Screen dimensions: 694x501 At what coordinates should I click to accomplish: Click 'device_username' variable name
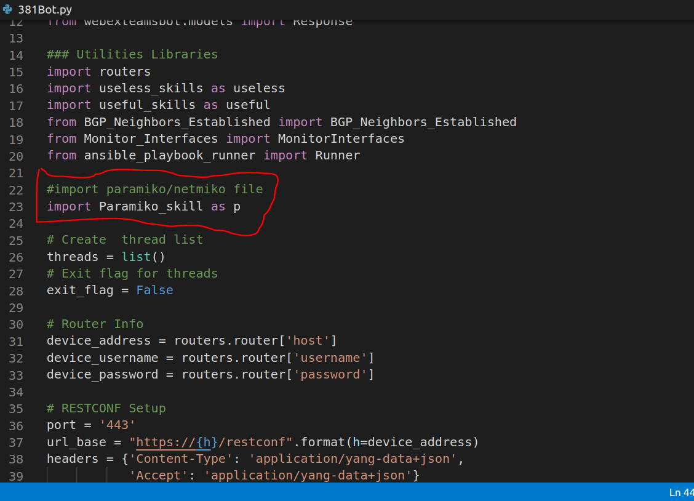pos(103,358)
